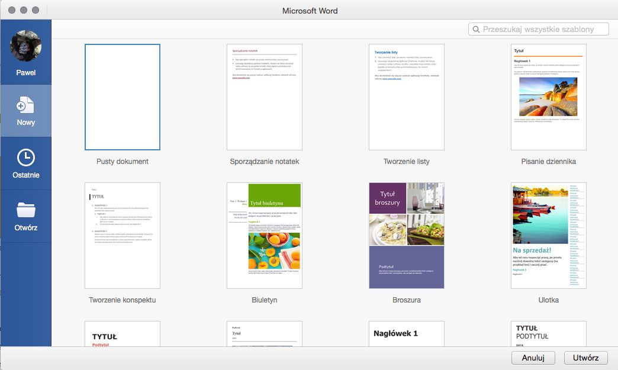Click the Otwórz folder icon
The width and height of the screenshot is (618, 370).
(x=25, y=210)
